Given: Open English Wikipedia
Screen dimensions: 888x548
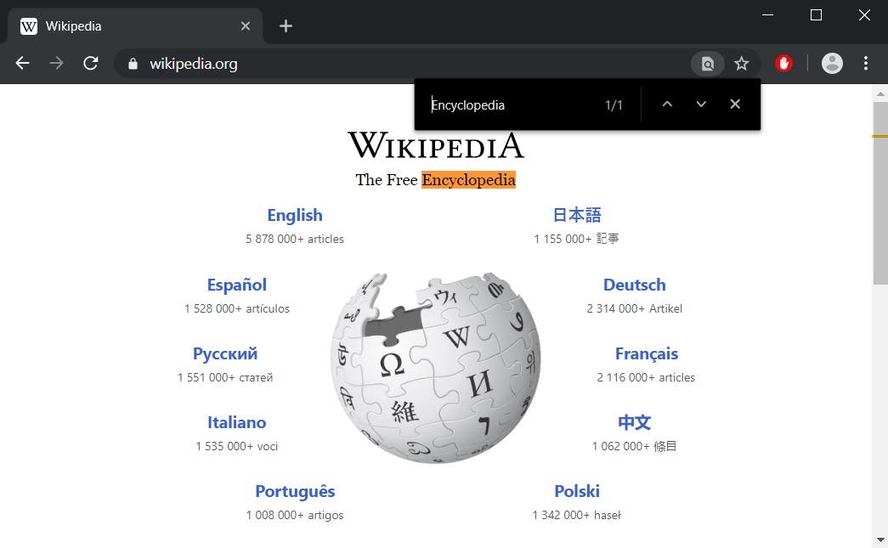Looking at the screenshot, I should 295,215.
